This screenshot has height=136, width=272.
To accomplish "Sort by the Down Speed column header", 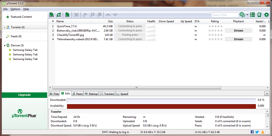I will 166,21.
